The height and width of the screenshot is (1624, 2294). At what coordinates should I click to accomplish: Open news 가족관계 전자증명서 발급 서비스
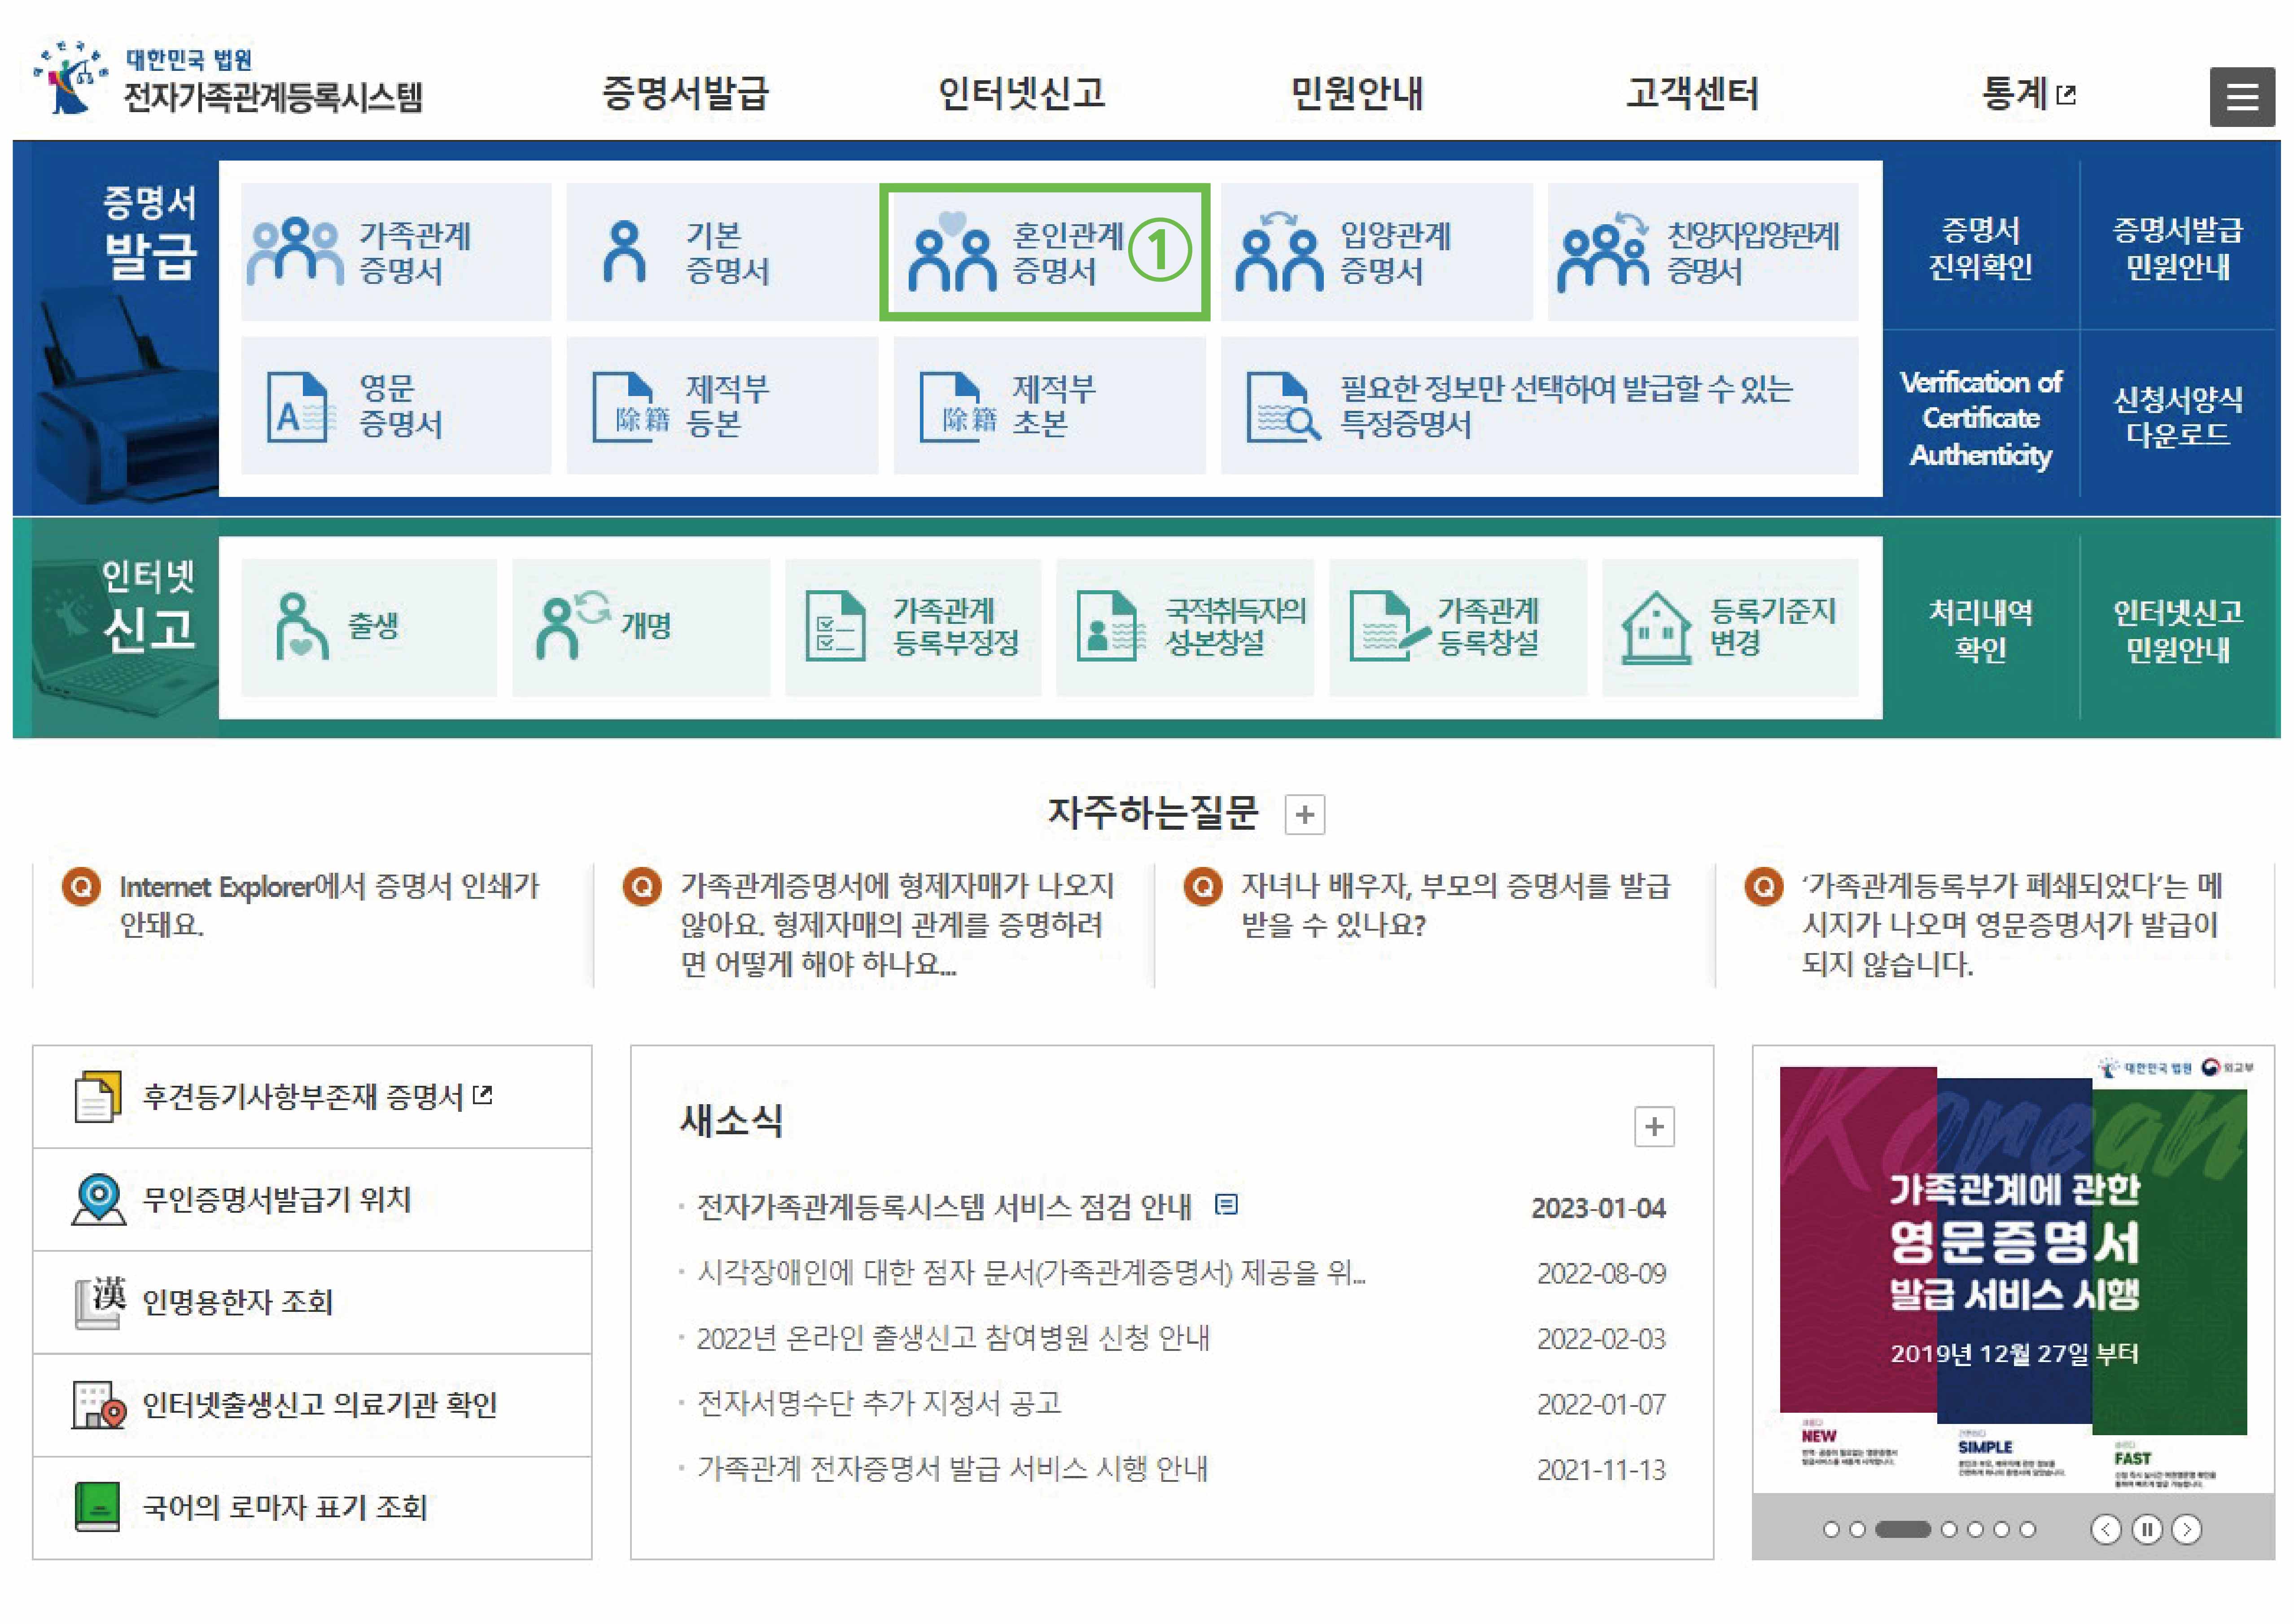(952, 1469)
